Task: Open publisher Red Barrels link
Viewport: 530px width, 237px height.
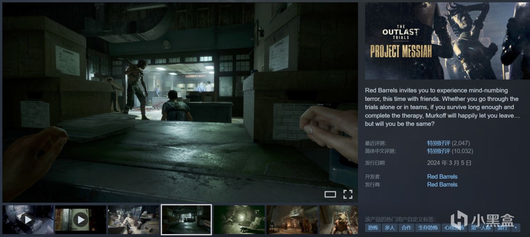Action: [x=442, y=184]
